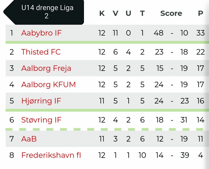Click the K column header

(102, 13)
